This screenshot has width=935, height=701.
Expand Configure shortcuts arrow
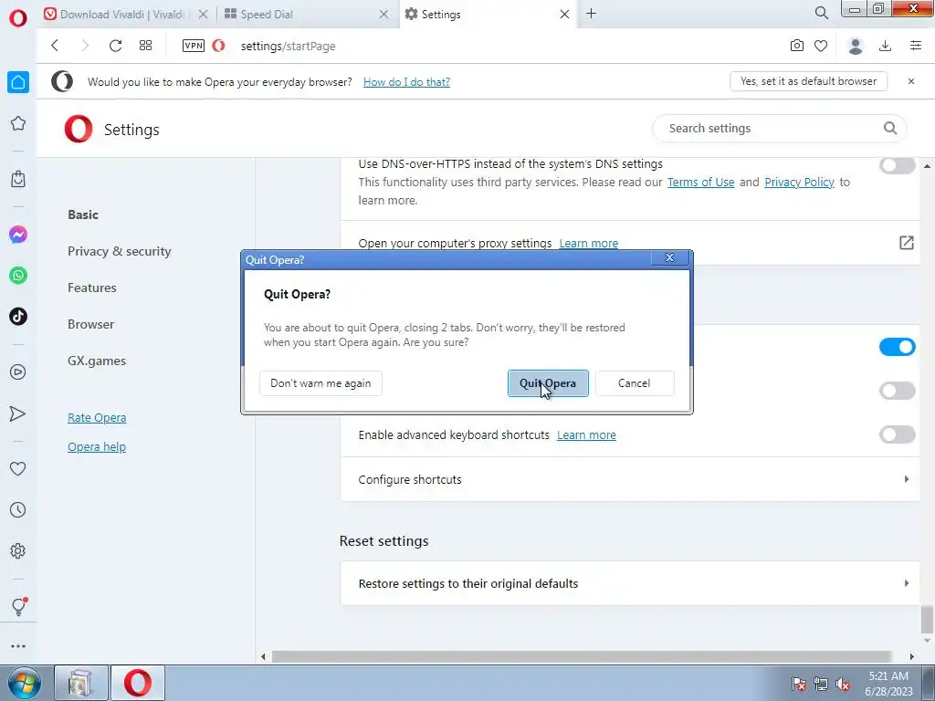[x=907, y=479]
